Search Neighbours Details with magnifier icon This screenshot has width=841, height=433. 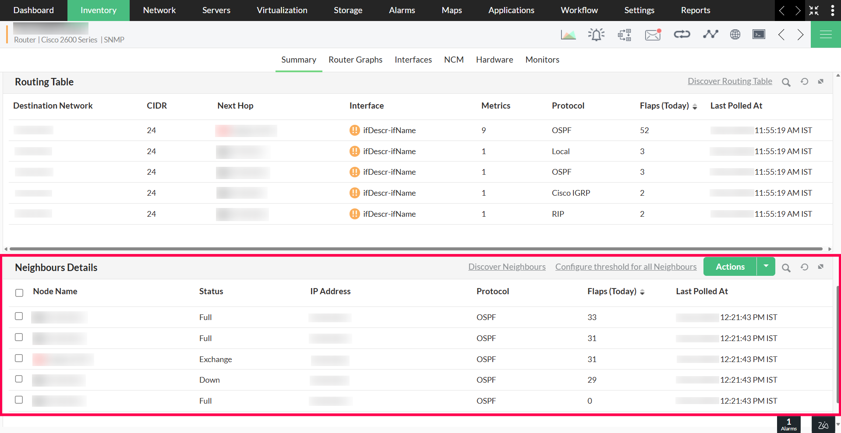point(786,268)
